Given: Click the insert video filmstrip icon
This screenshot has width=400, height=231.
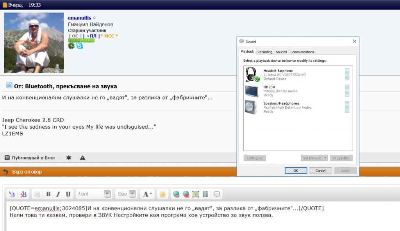Looking at the screenshot, I should point(205,194).
